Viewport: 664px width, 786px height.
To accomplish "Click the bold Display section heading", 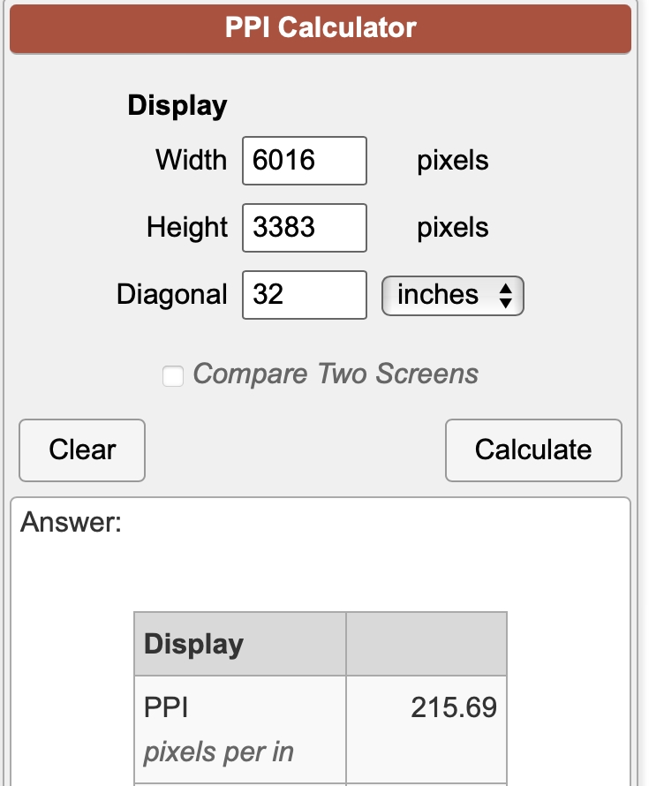I will 177,106.
